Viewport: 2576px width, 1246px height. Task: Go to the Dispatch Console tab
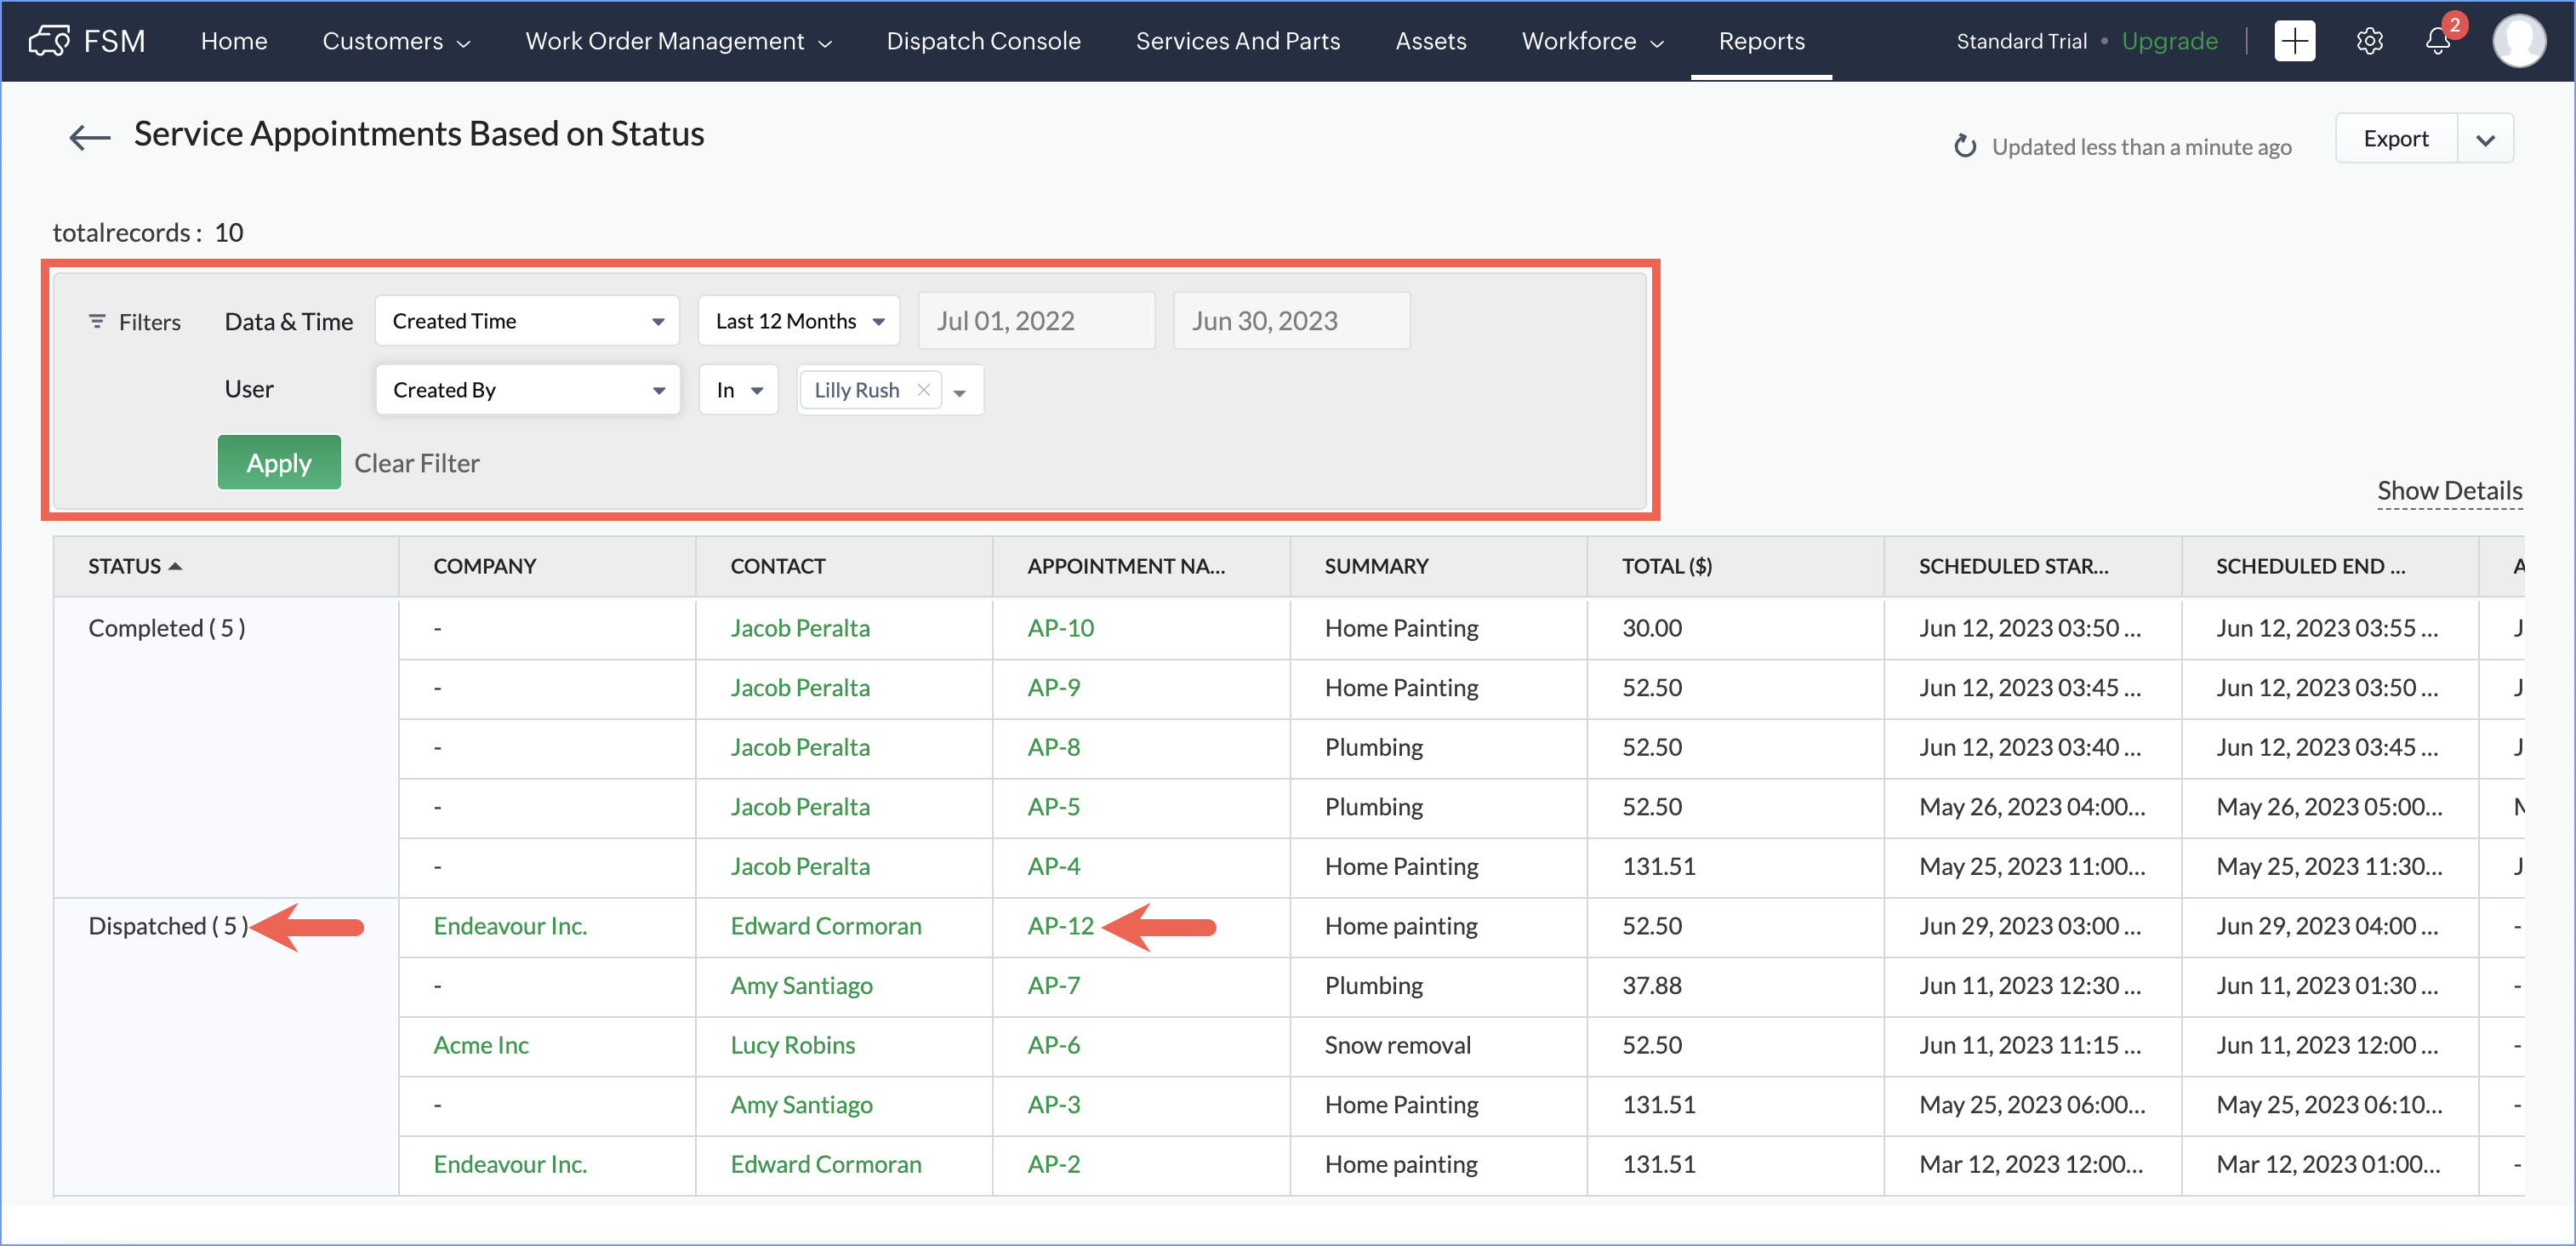pyautogui.click(x=983, y=41)
